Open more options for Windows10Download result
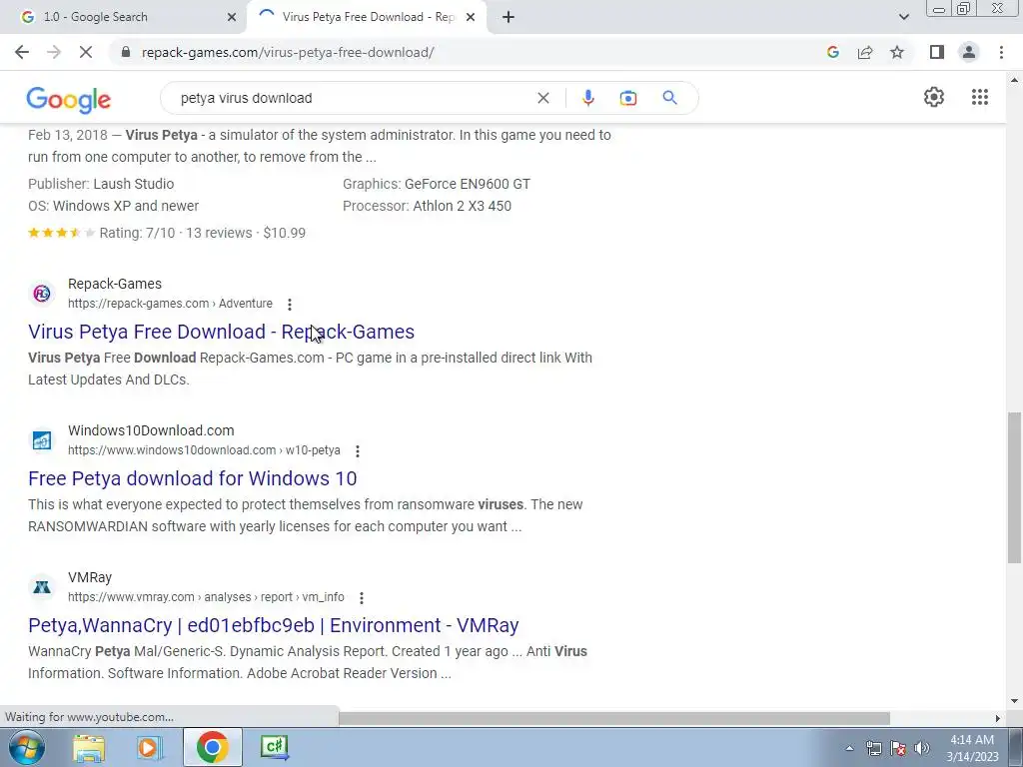 coord(358,450)
